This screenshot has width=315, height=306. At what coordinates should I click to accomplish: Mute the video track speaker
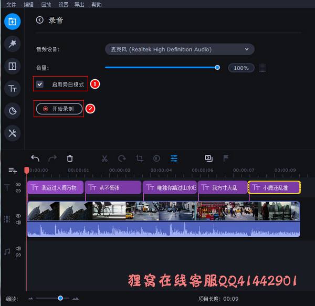coord(18,222)
